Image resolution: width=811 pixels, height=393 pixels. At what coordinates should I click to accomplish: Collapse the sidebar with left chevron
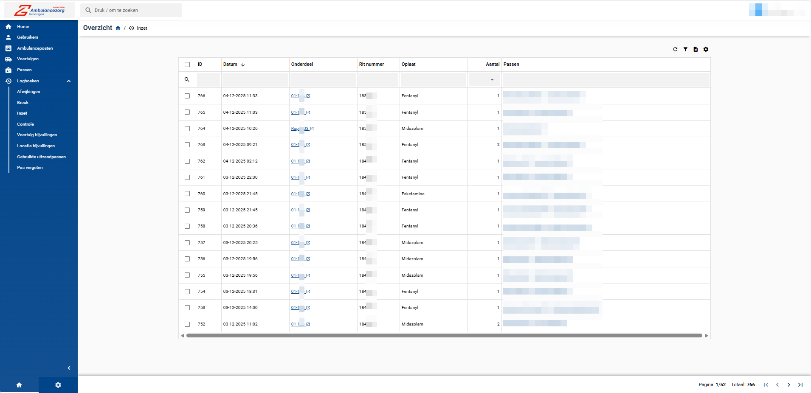pos(69,368)
